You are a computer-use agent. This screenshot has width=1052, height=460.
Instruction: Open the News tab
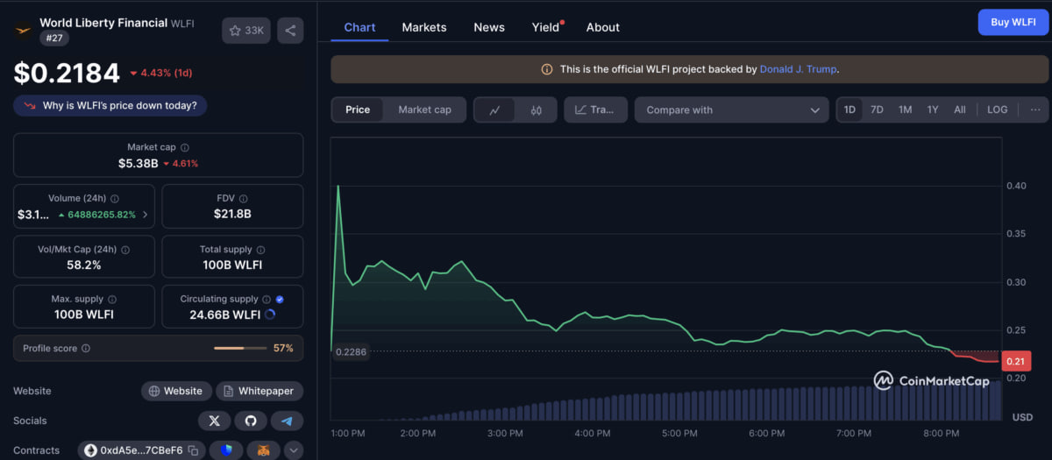point(489,27)
